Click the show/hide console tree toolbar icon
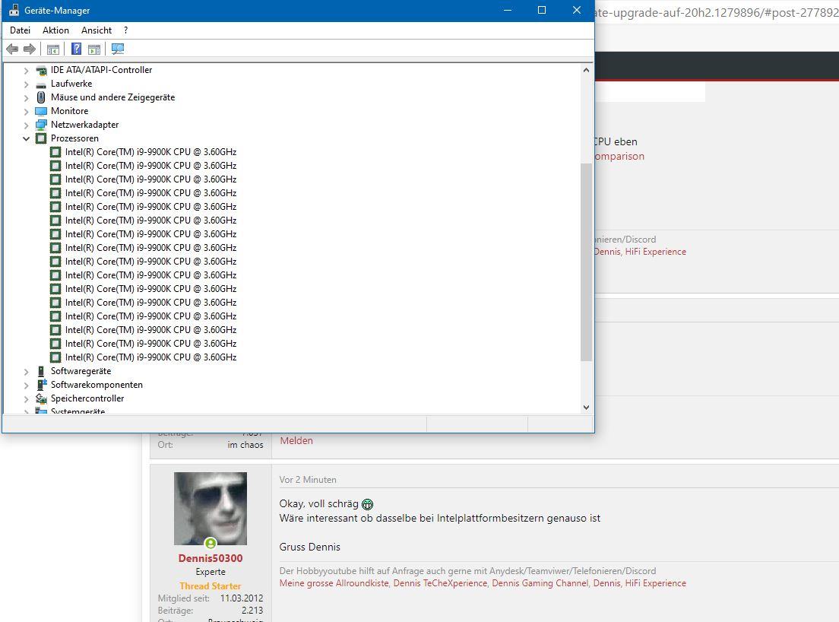839x622 pixels. (x=53, y=49)
